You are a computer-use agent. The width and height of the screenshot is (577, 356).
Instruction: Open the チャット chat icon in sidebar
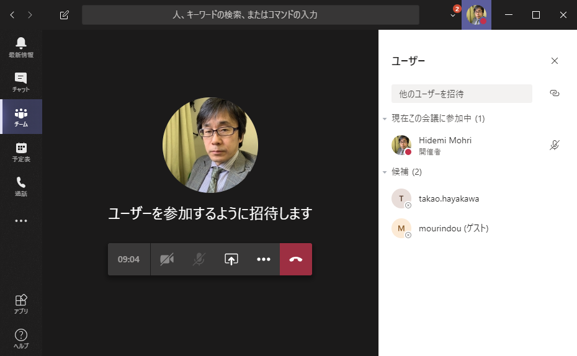(x=21, y=81)
